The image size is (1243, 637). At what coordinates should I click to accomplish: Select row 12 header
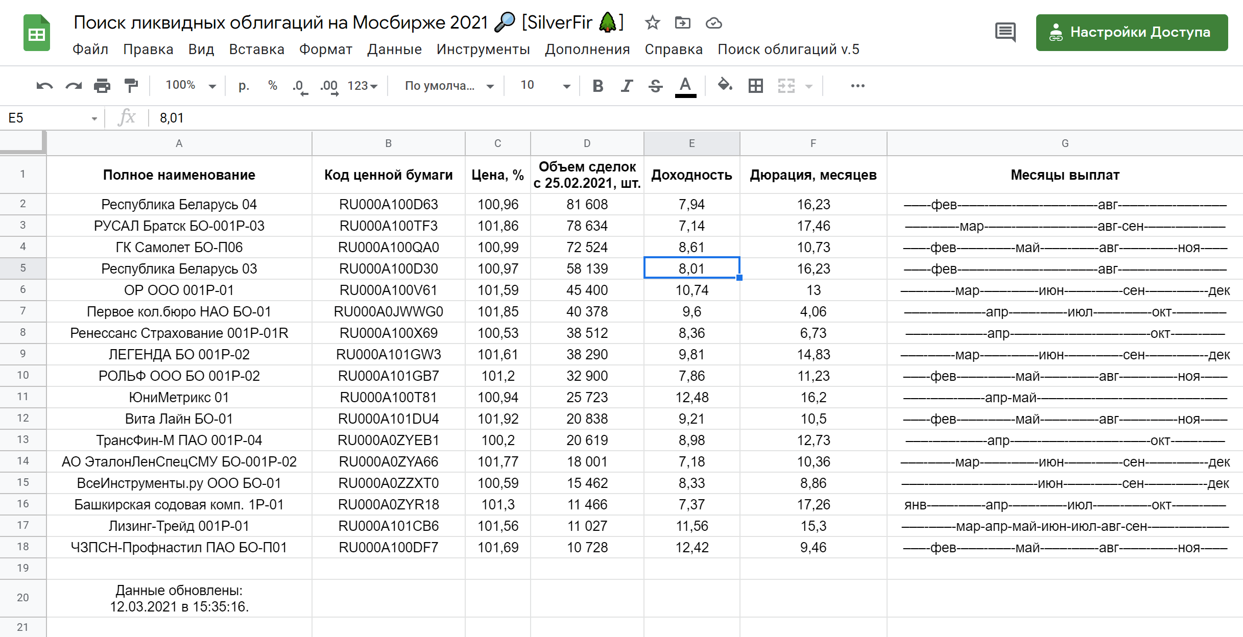pyautogui.click(x=23, y=418)
